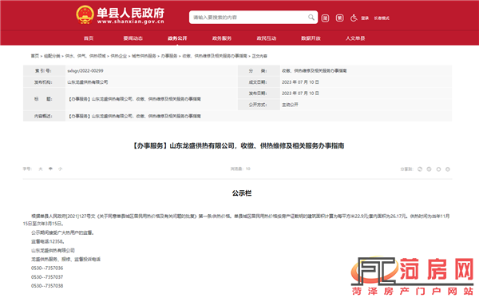Click the 单县人民政府 site title
The image size is (479, 298).
[131, 13]
